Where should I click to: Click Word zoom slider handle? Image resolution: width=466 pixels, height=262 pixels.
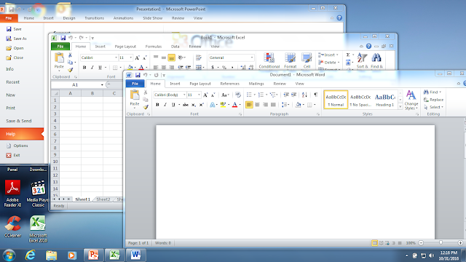pyautogui.click(x=441, y=243)
